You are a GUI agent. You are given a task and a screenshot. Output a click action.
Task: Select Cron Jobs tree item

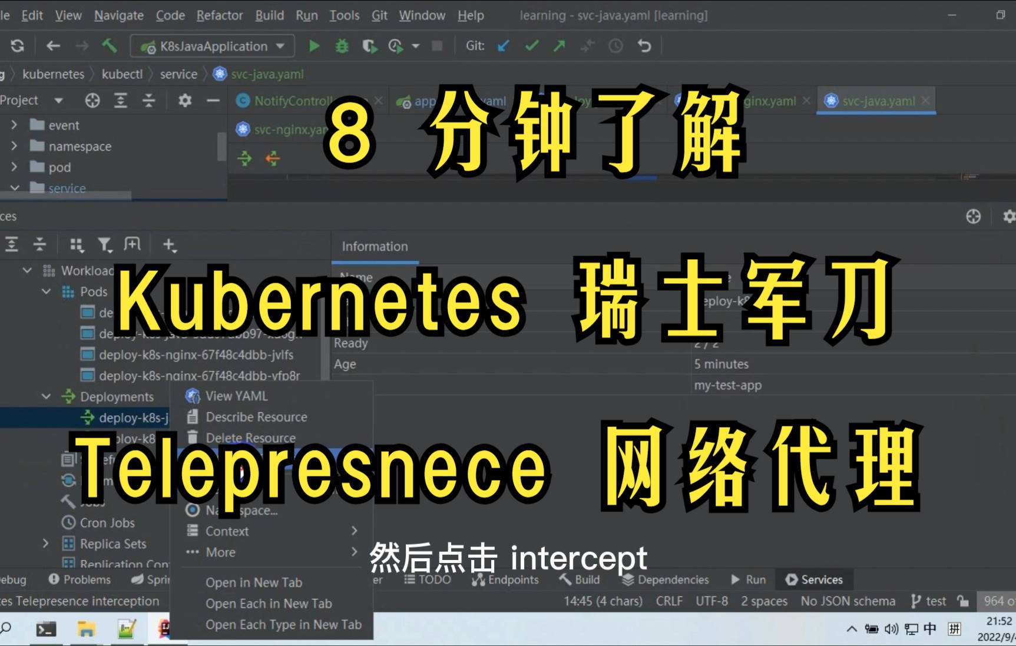click(x=107, y=523)
